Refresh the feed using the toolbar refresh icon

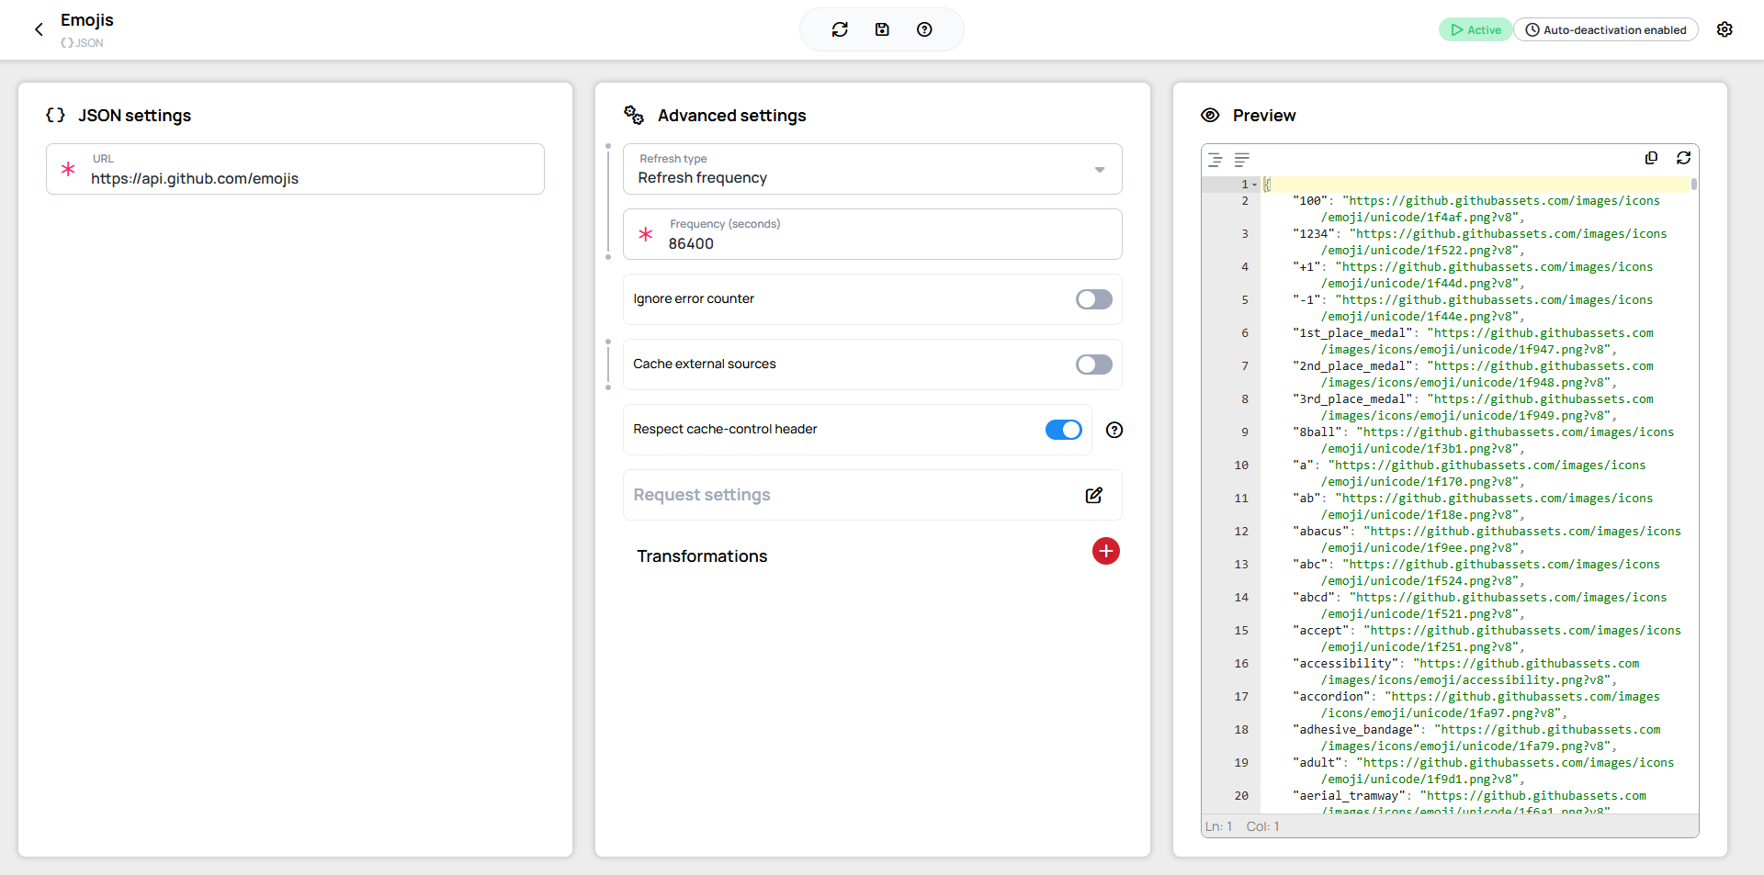pos(840,29)
